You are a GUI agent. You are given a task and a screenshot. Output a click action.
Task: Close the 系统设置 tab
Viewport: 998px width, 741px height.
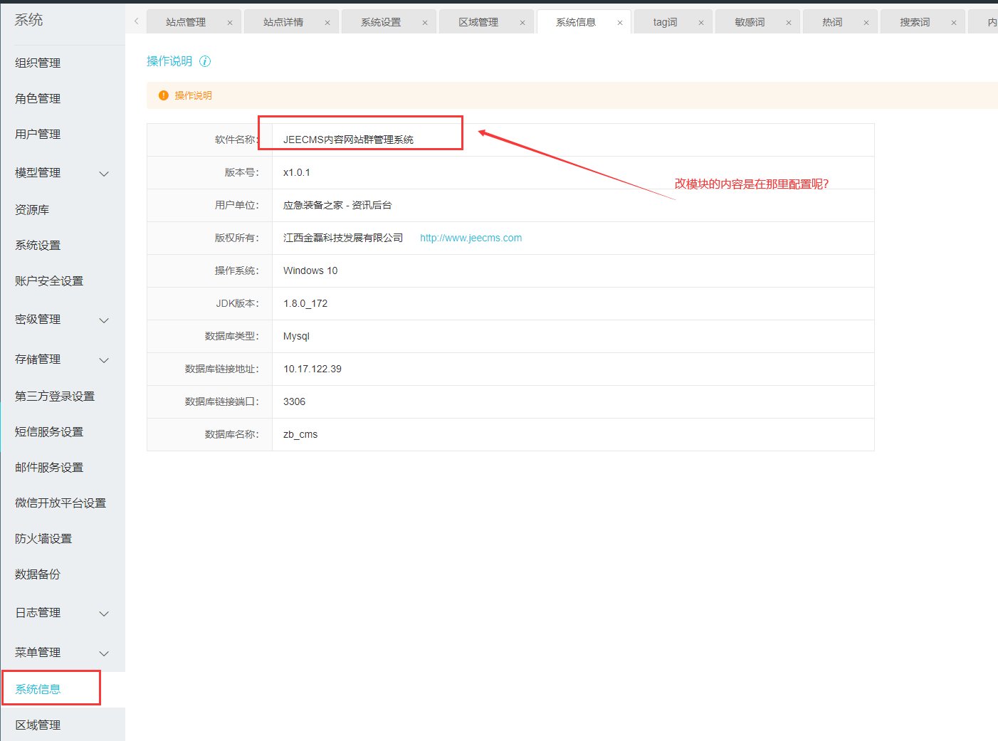[425, 23]
